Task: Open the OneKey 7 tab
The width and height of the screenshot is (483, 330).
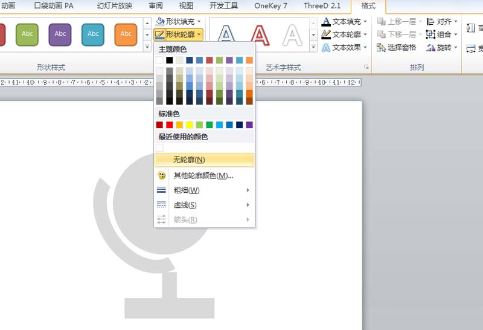Action: (270, 6)
